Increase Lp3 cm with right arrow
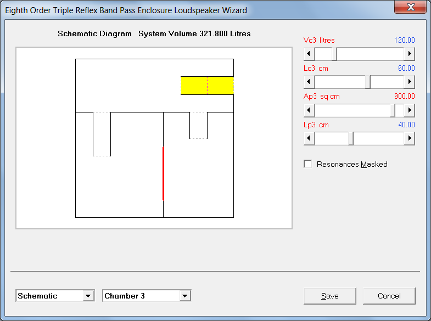The image size is (431, 321). pyautogui.click(x=410, y=138)
